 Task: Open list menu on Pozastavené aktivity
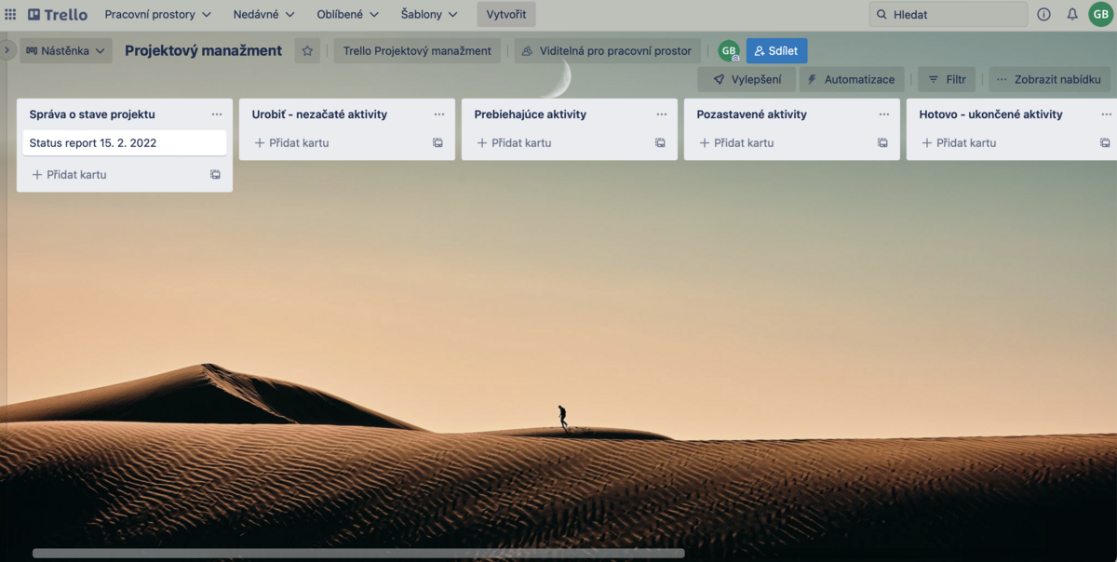(x=883, y=114)
